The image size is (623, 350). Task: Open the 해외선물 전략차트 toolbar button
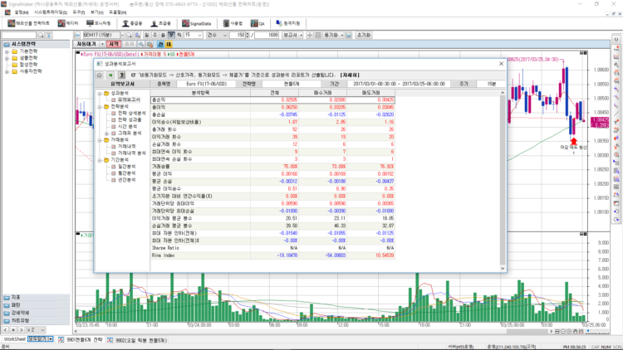pos(28,23)
